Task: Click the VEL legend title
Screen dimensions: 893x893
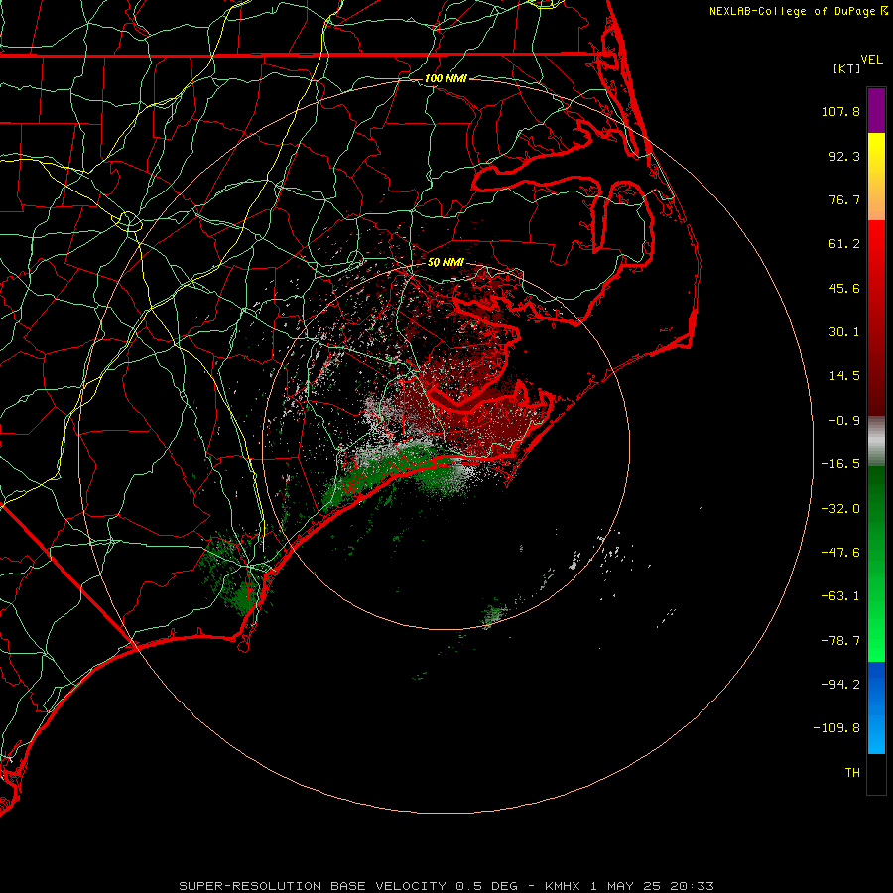Action: pyautogui.click(x=872, y=60)
